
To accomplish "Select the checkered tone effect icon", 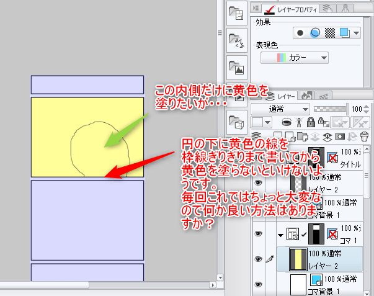I will (330, 33).
